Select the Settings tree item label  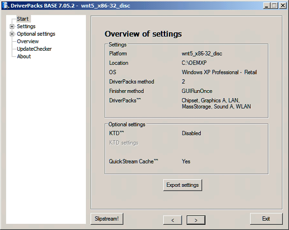pyautogui.click(x=26, y=27)
